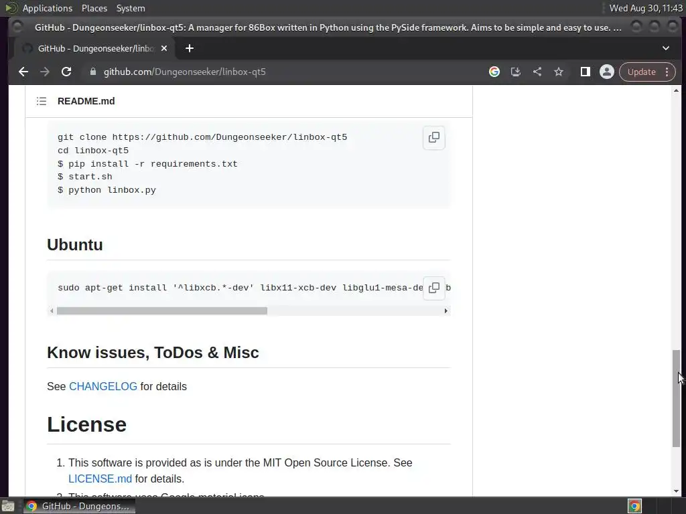Click the browser forward arrow
The width and height of the screenshot is (686, 514).
[x=45, y=72]
